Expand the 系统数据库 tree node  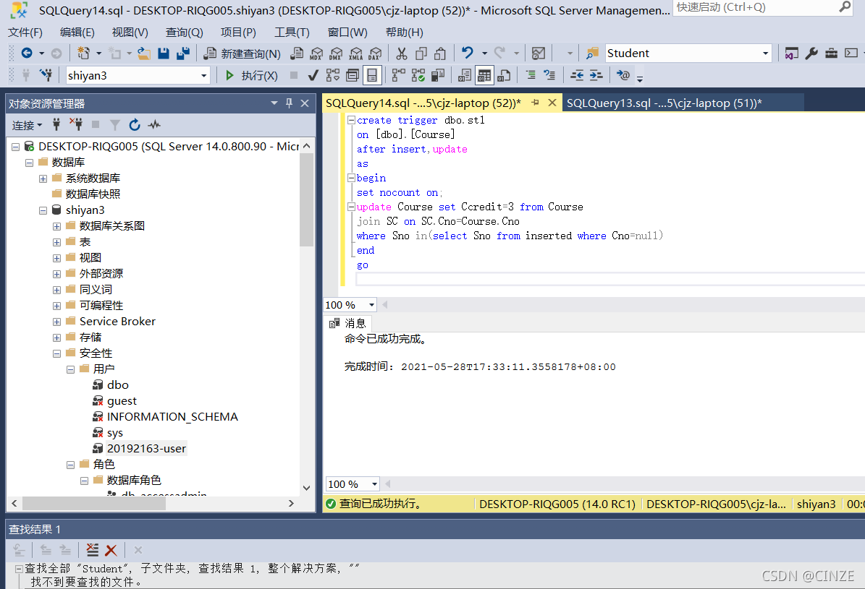pos(43,179)
